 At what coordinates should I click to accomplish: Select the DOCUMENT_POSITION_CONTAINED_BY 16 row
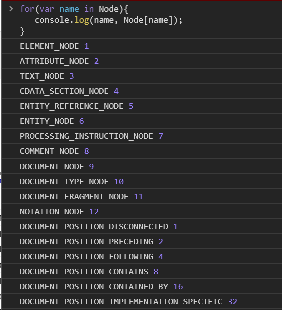pos(142,286)
